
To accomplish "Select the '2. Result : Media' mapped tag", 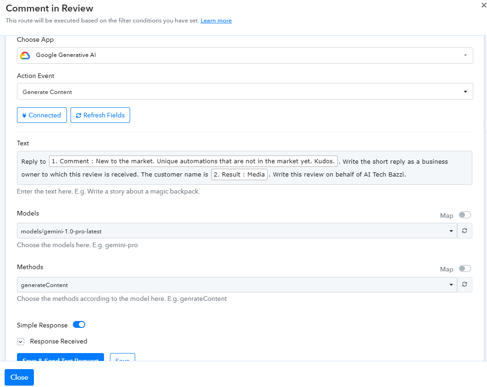I will click(239, 174).
